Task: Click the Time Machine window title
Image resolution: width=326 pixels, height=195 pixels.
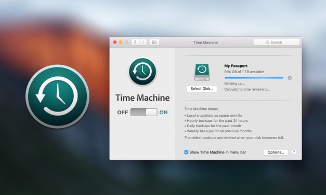Action: tap(205, 43)
